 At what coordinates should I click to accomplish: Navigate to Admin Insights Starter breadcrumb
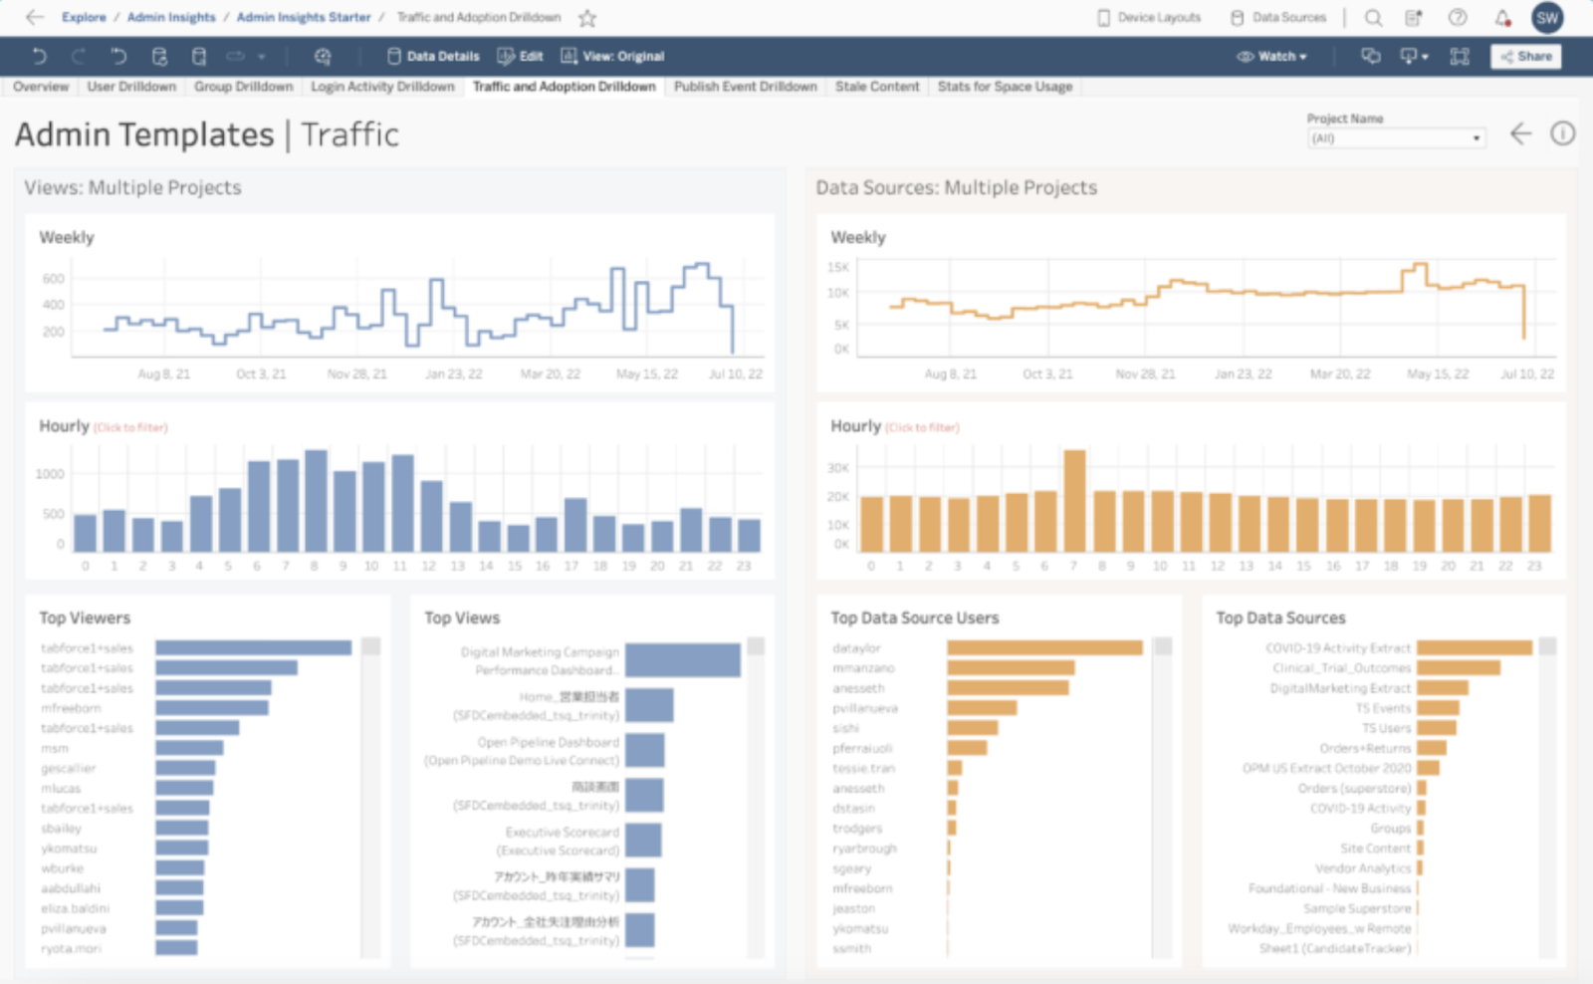(304, 17)
